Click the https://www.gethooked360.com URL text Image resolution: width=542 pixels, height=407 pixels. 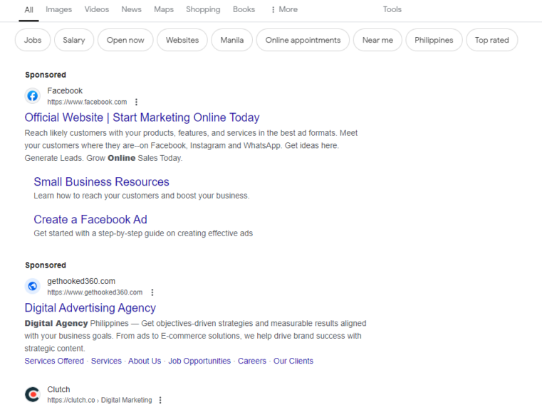coord(95,292)
